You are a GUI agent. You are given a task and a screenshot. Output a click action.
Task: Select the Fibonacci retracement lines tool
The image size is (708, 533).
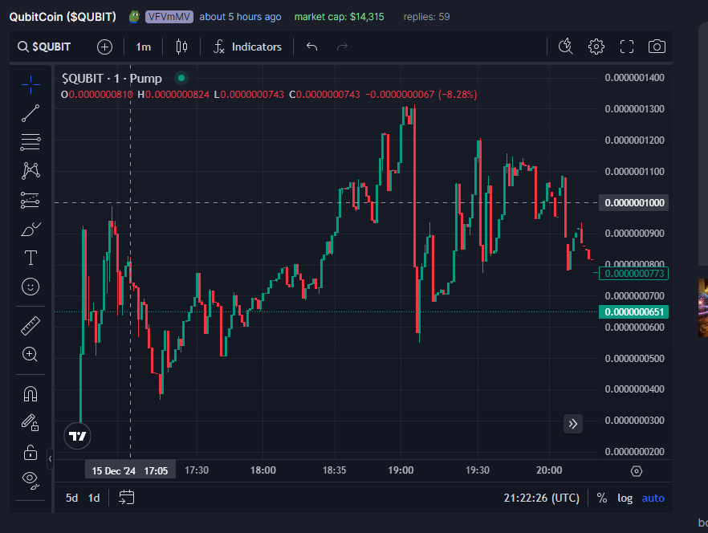31,142
